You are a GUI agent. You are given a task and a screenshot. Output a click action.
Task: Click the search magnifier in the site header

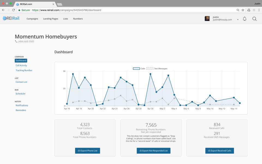tap(254, 19)
